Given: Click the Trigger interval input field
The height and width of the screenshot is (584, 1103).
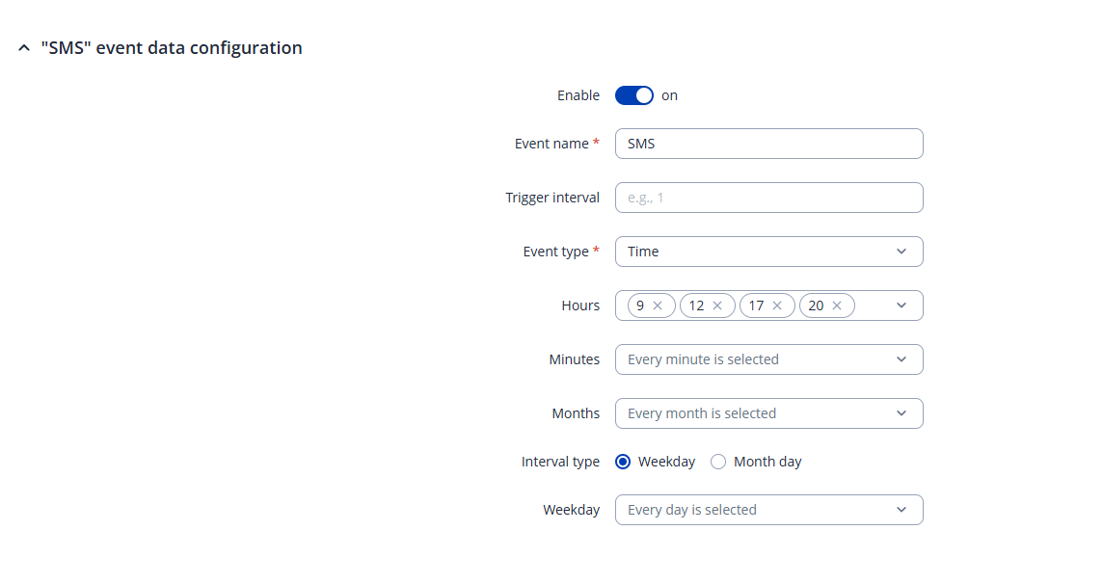Looking at the screenshot, I should point(768,198).
